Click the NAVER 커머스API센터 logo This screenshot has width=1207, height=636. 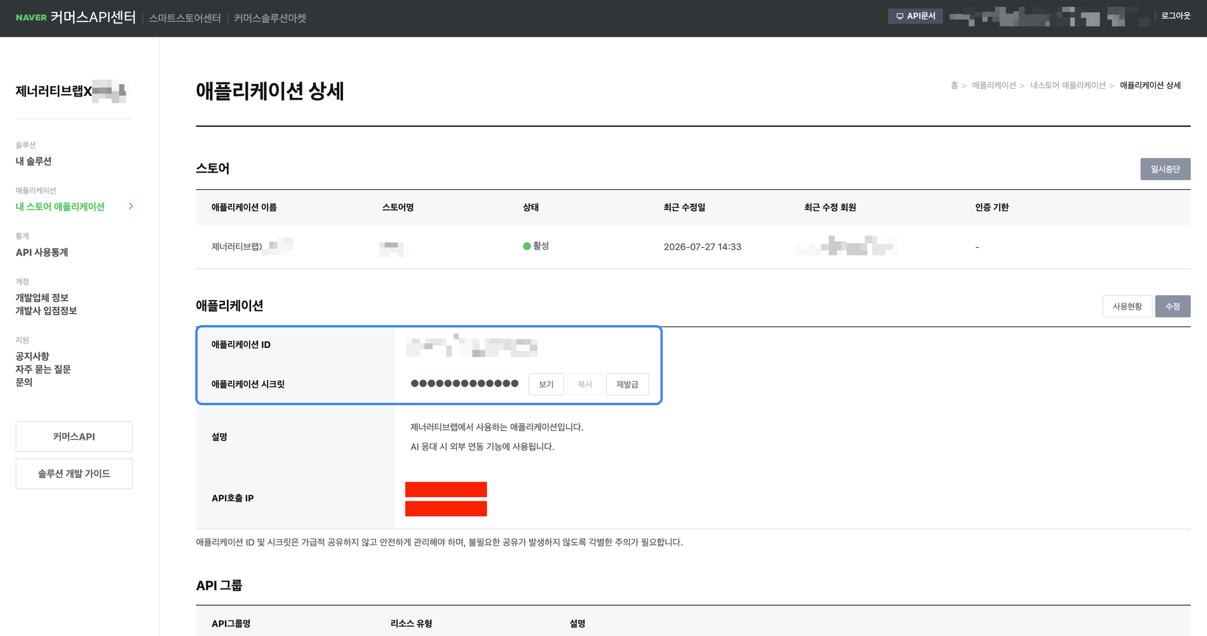76,17
